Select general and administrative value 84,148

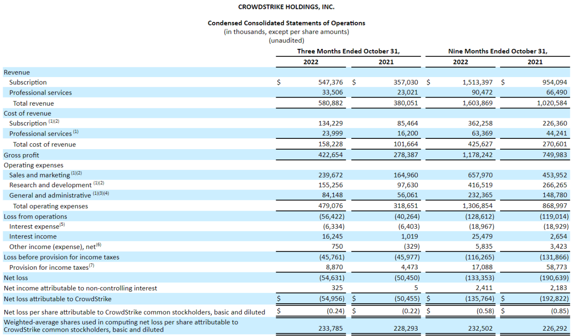click(x=333, y=195)
